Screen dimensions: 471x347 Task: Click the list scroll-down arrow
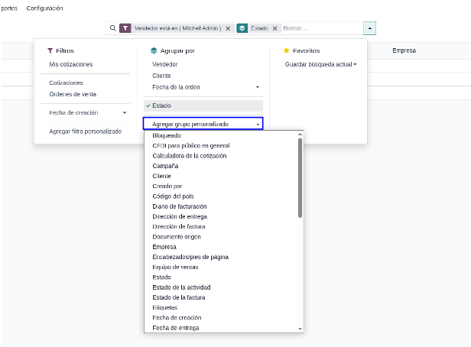point(300,329)
